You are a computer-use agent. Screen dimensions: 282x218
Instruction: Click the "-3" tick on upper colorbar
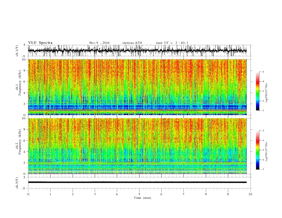[262, 72]
